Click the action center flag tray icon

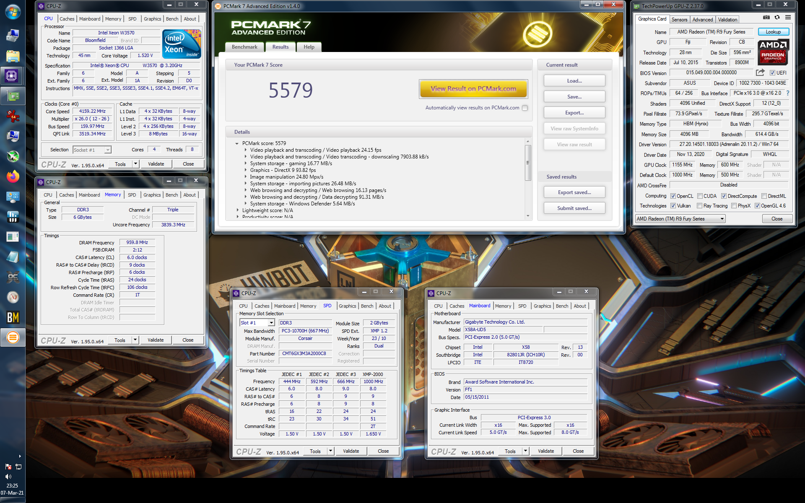coord(8,467)
